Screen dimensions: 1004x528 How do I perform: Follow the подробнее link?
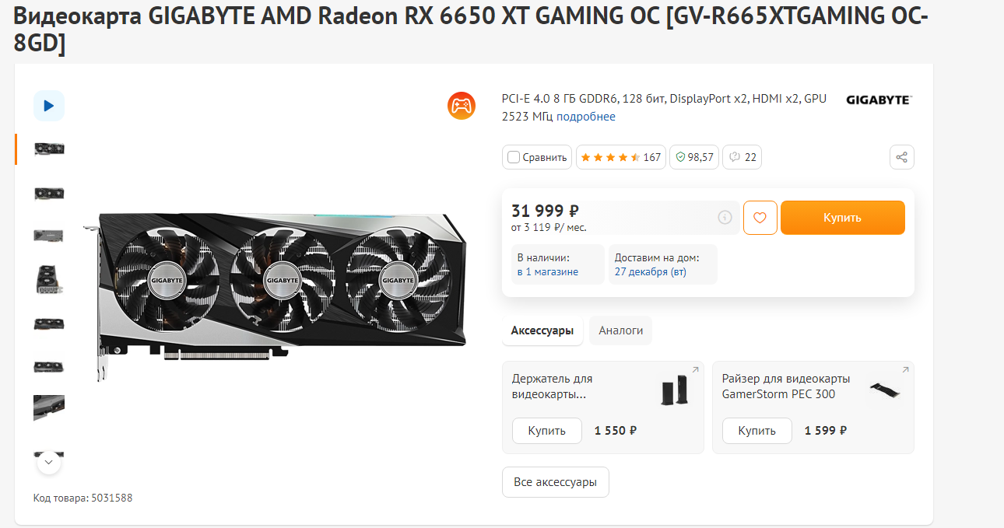tap(586, 117)
